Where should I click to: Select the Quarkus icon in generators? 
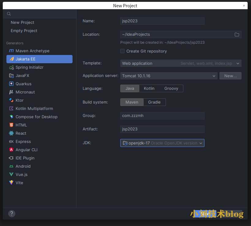tap(11, 84)
